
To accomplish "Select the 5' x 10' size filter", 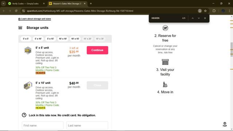I will pyautogui.click(x=38, y=39).
